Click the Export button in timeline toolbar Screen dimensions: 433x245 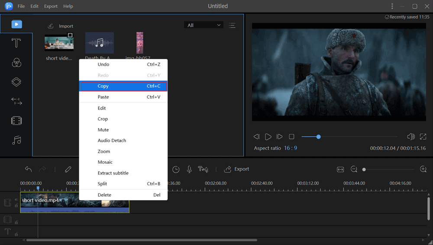point(236,169)
